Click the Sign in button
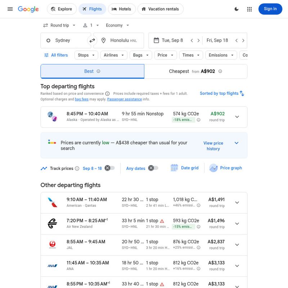The width and height of the screenshot is (288, 288). pyautogui.click(x=270, y=9)
